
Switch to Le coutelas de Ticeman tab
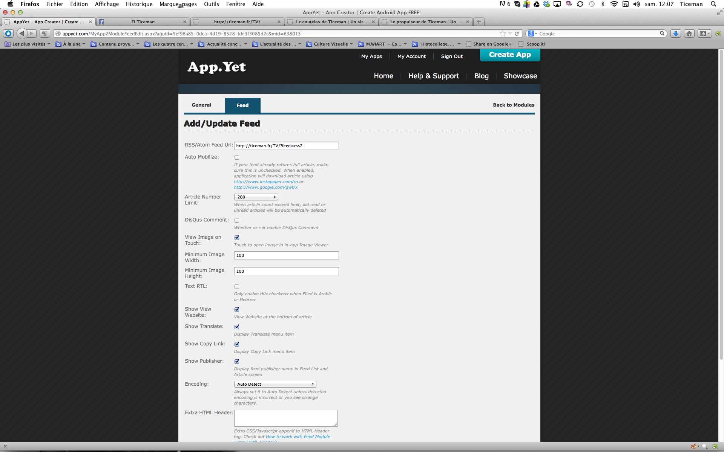coord(331,22)
